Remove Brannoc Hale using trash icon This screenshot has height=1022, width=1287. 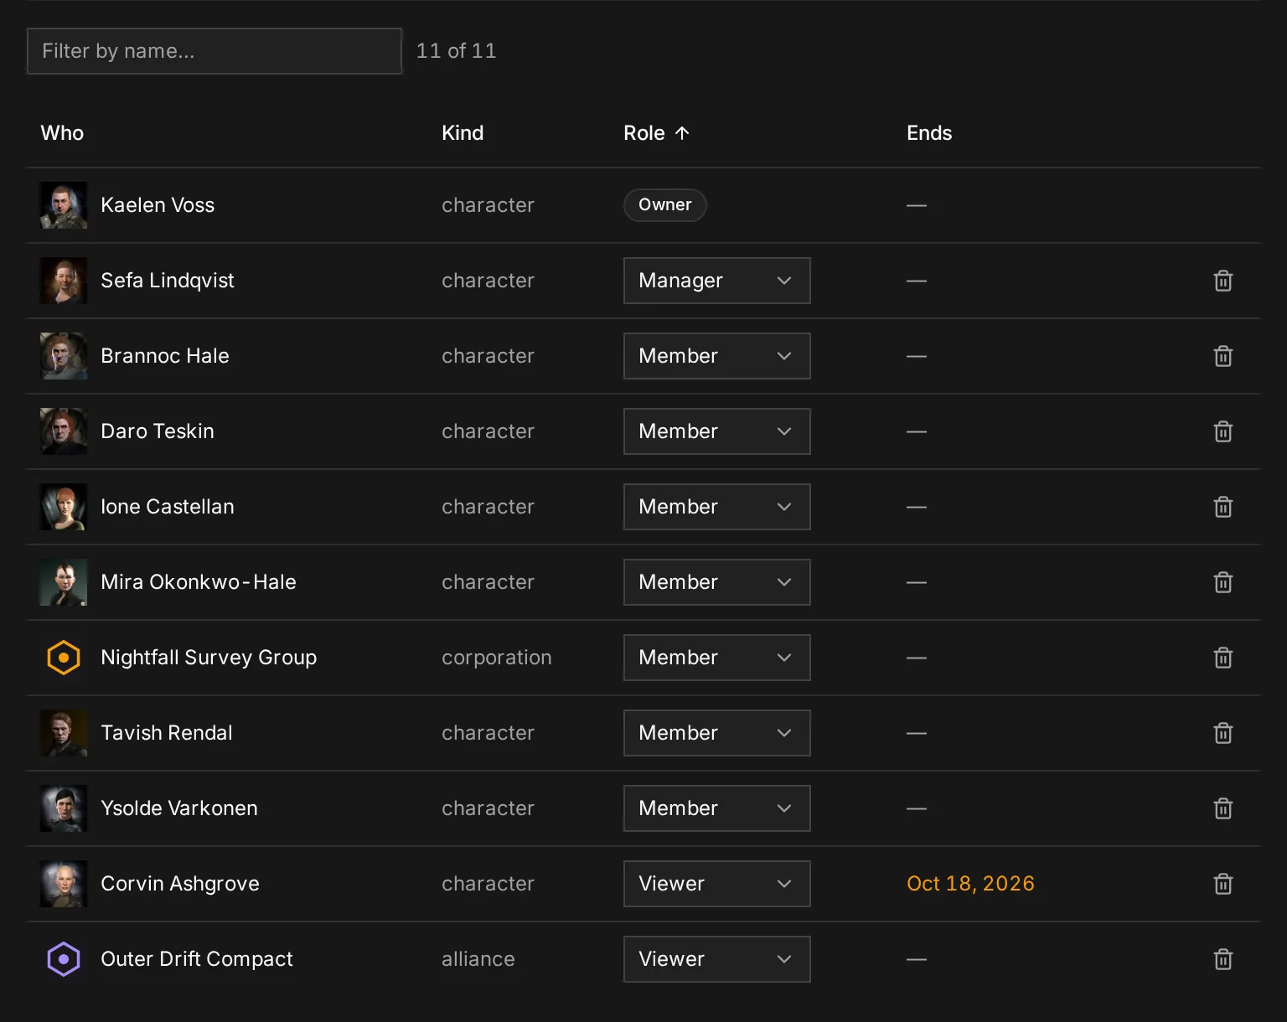(x=1223, y=356)
